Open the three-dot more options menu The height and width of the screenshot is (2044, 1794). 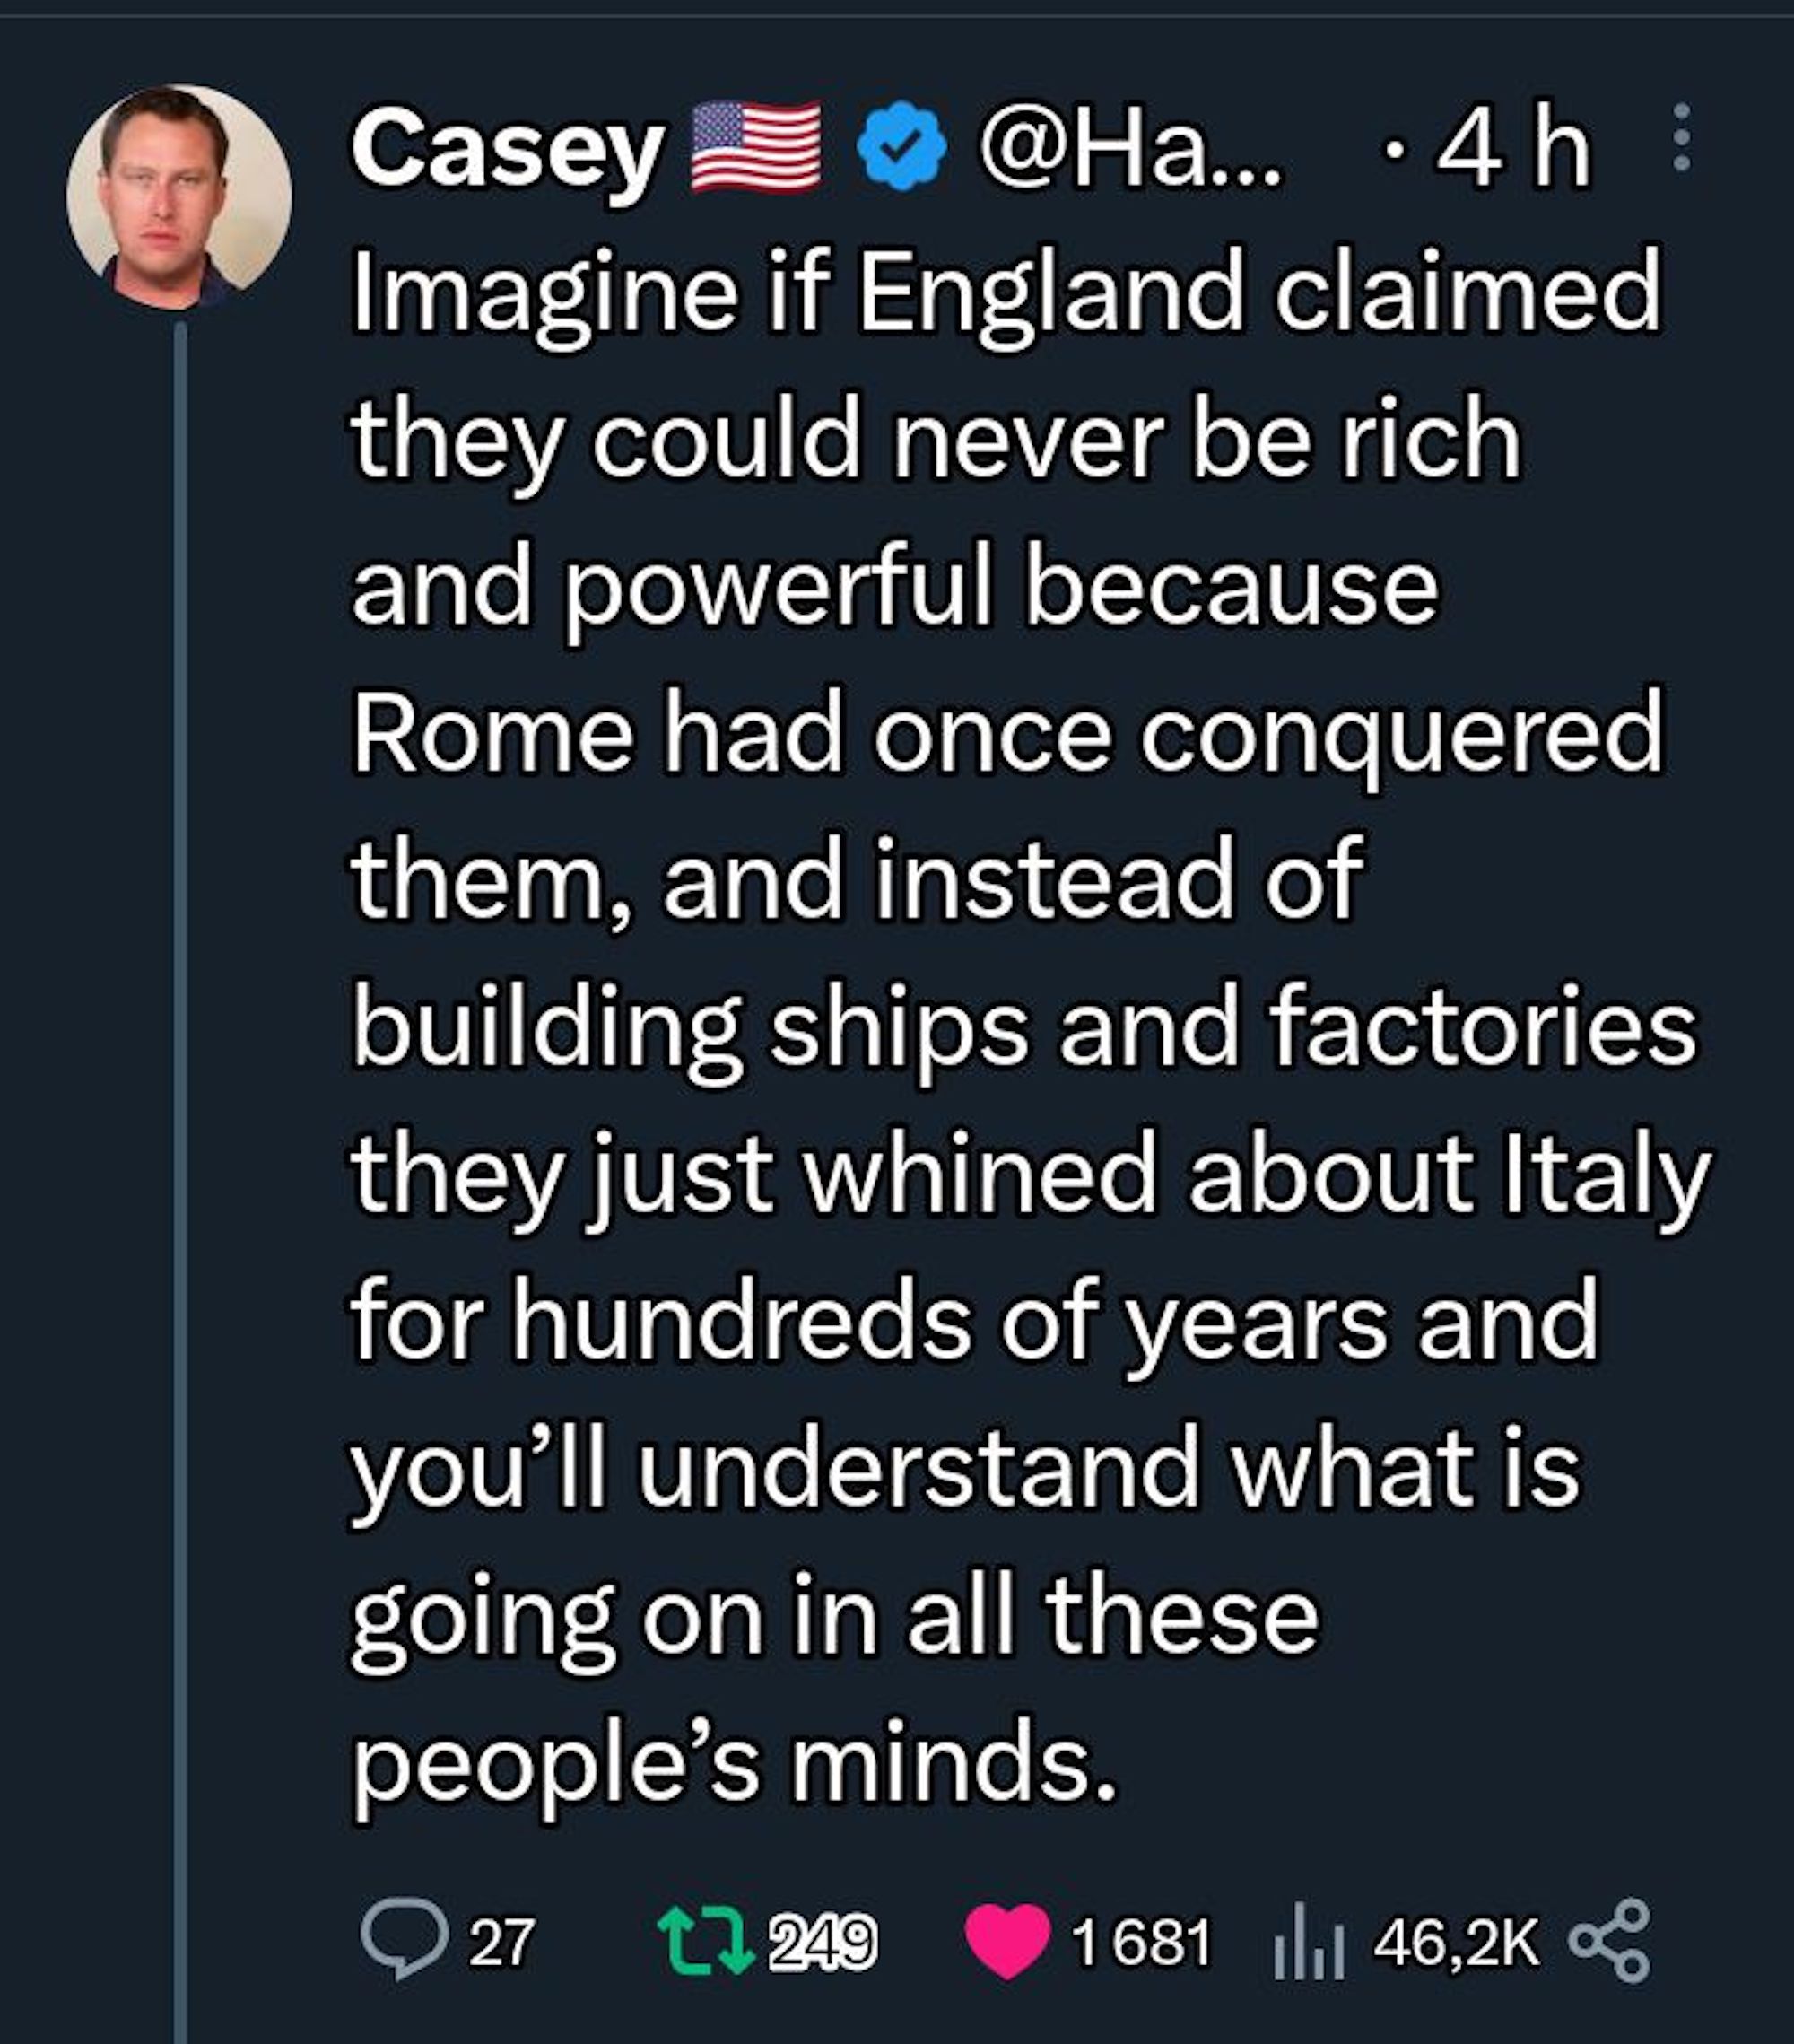(1681, 137)
